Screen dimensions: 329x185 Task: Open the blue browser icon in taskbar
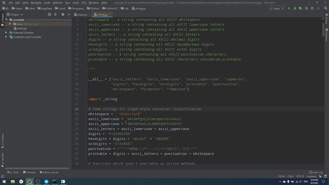[46, 181]
